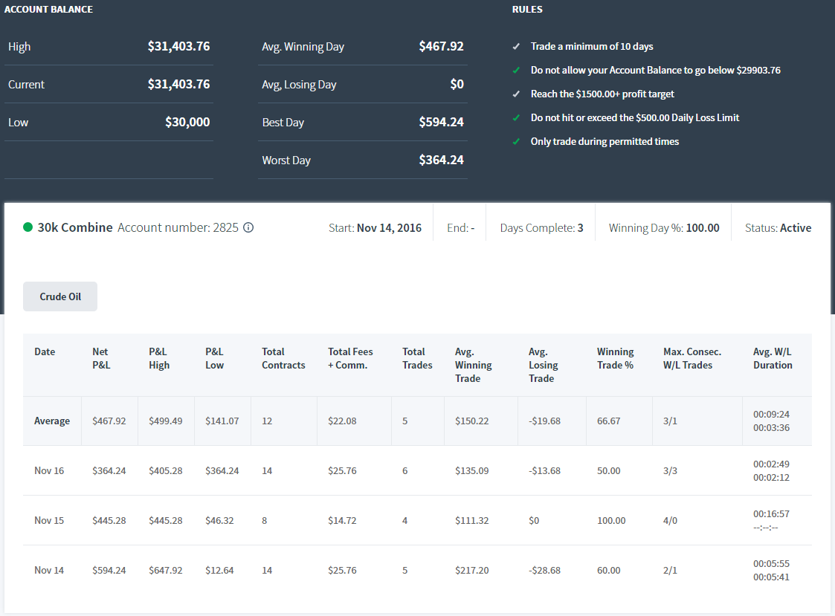Viewport: 835px width, 616px height.
Task: Click the green checkmark beside Account Balance rule
Action: coord(516,71)
